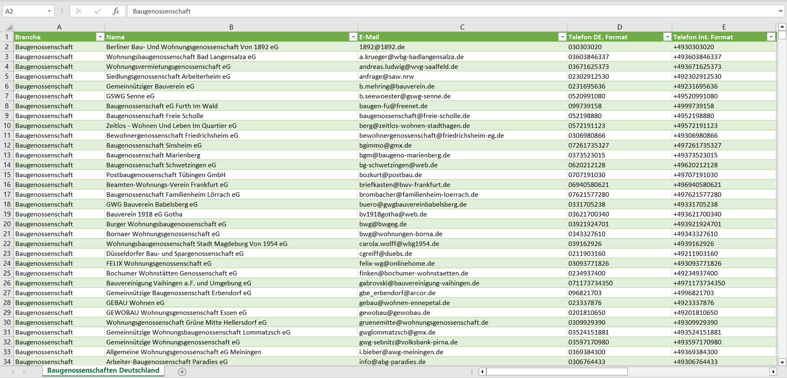Click the Select All corner triangle
This screenshot has height=378, width=787.
(x=7, y=27)
